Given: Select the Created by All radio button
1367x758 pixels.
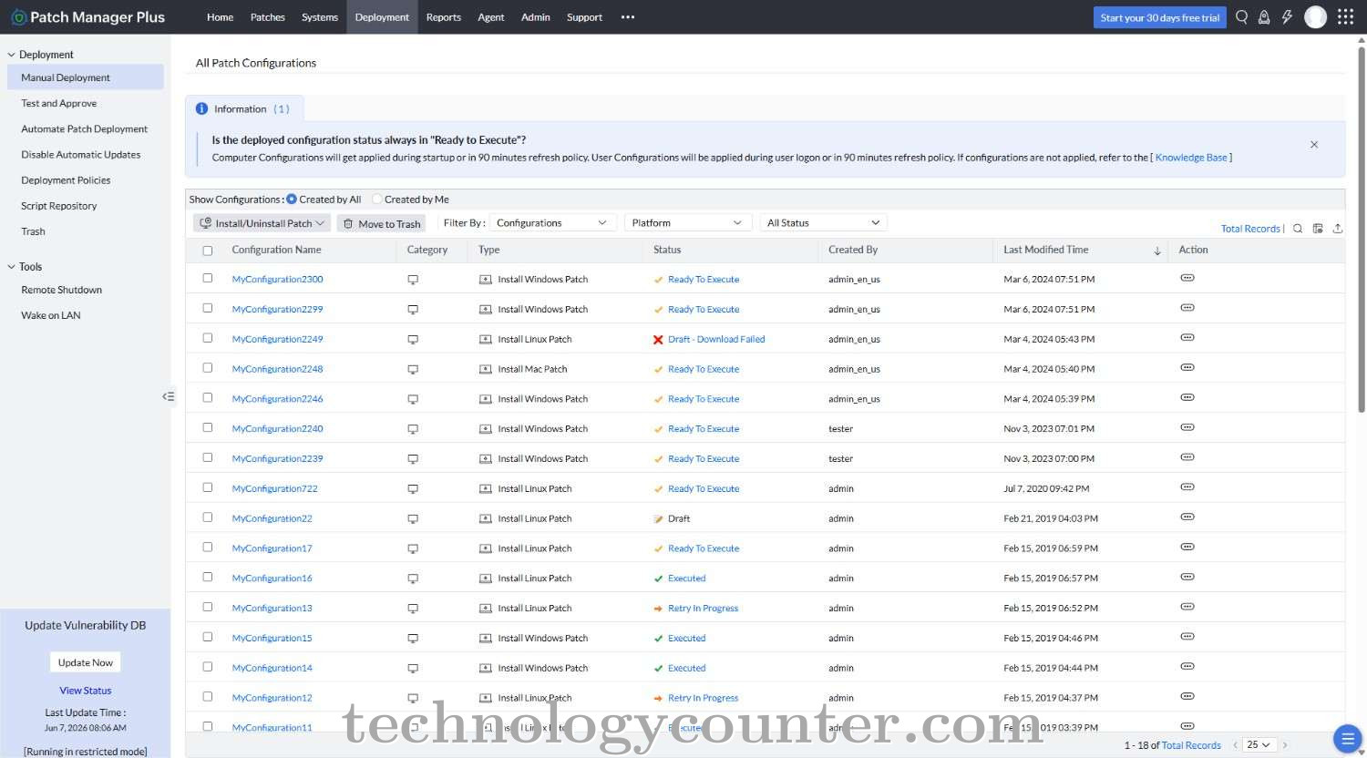Looking at the screenshot, I should coord(292,199).
